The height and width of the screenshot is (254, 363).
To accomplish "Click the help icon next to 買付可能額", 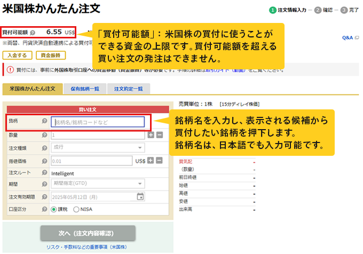I will click(x=33, y=32).
